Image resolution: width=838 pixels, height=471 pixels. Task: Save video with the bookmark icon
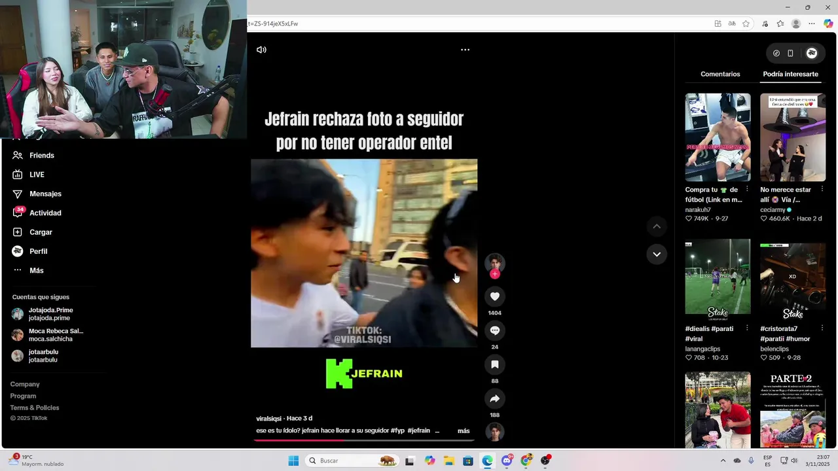click(x=495, y=364)
